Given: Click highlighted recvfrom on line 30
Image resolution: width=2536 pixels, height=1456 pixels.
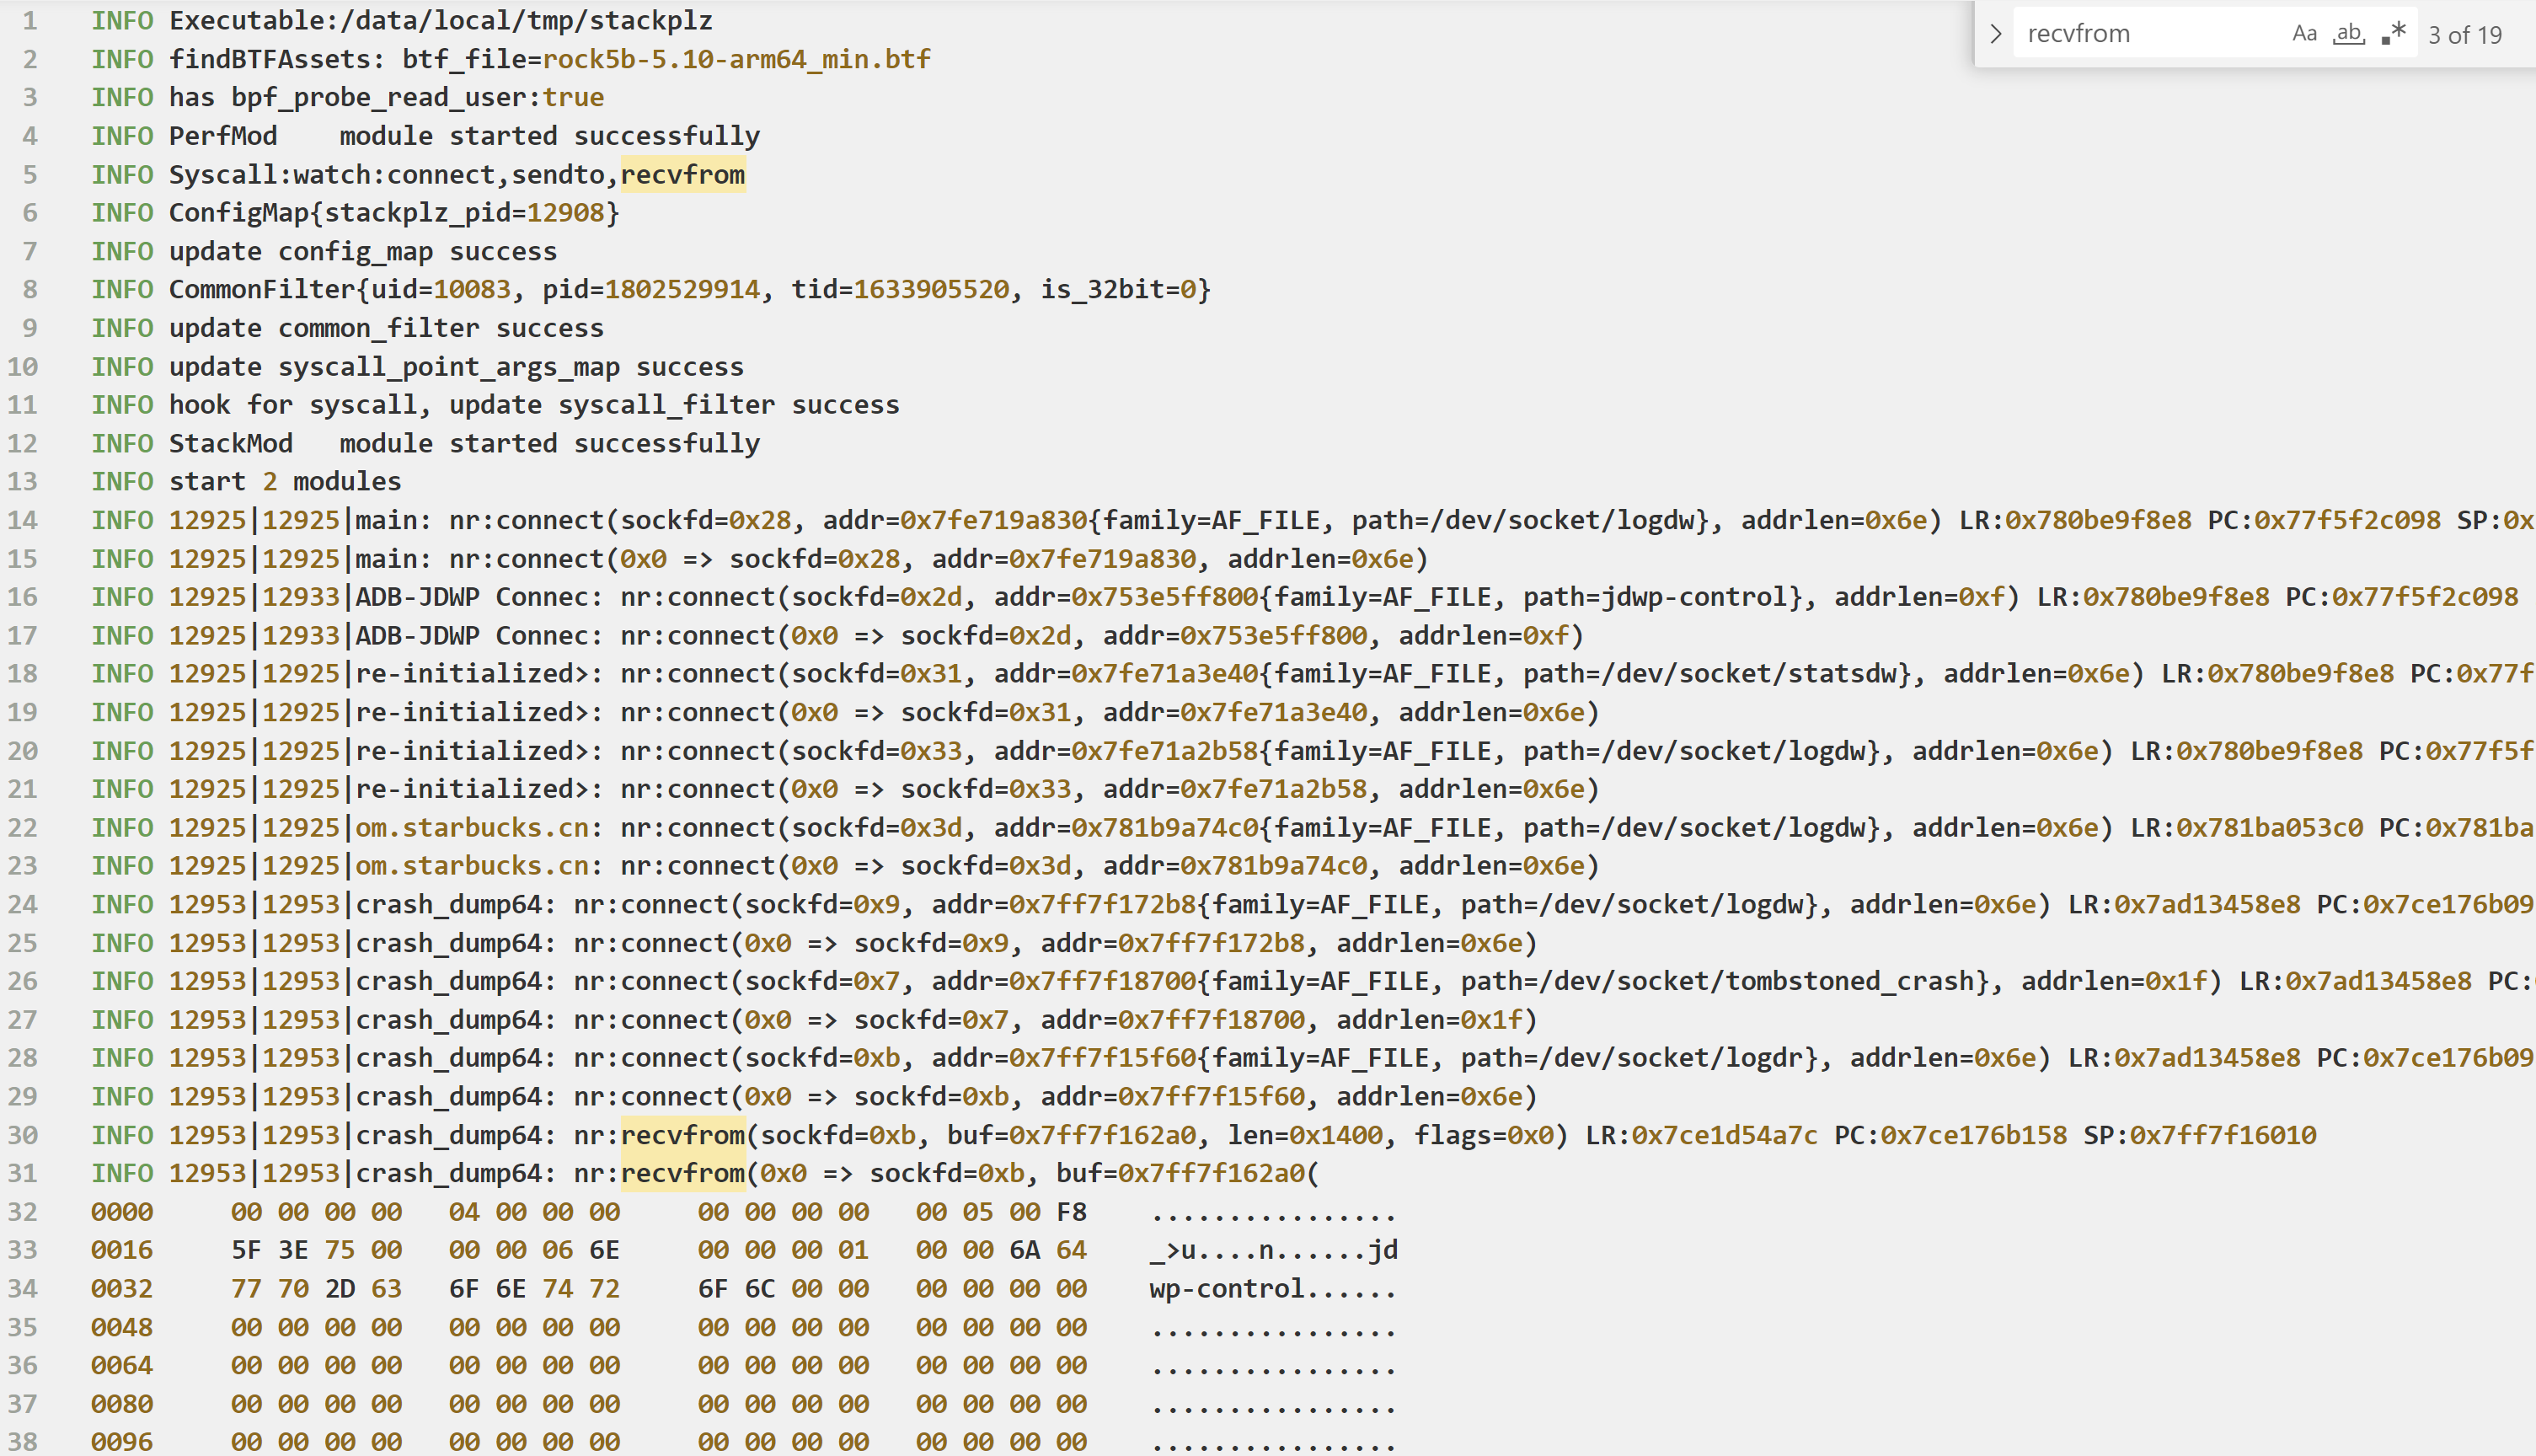Looking at the screenshot, I should click(682, 1135).
